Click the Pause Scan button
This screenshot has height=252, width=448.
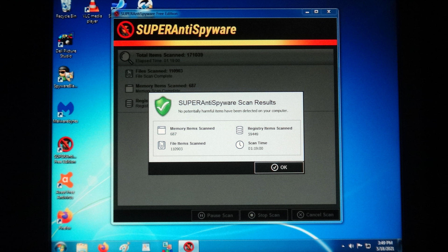(x=216, y=215)
